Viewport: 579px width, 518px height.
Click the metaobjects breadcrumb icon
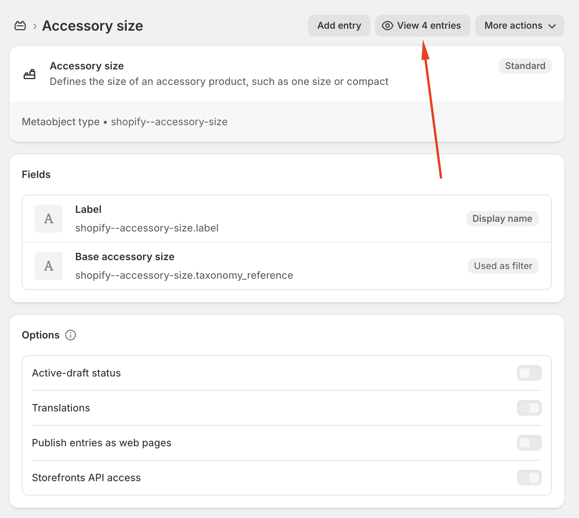[x=20, y=26]
